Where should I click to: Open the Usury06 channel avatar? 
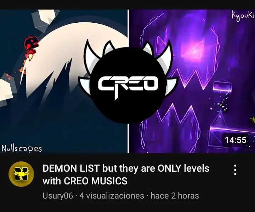[21, 174]
